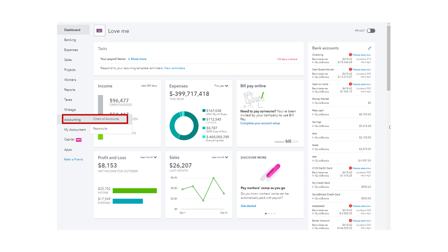Open the Banking sidebar item

[70, 40]
